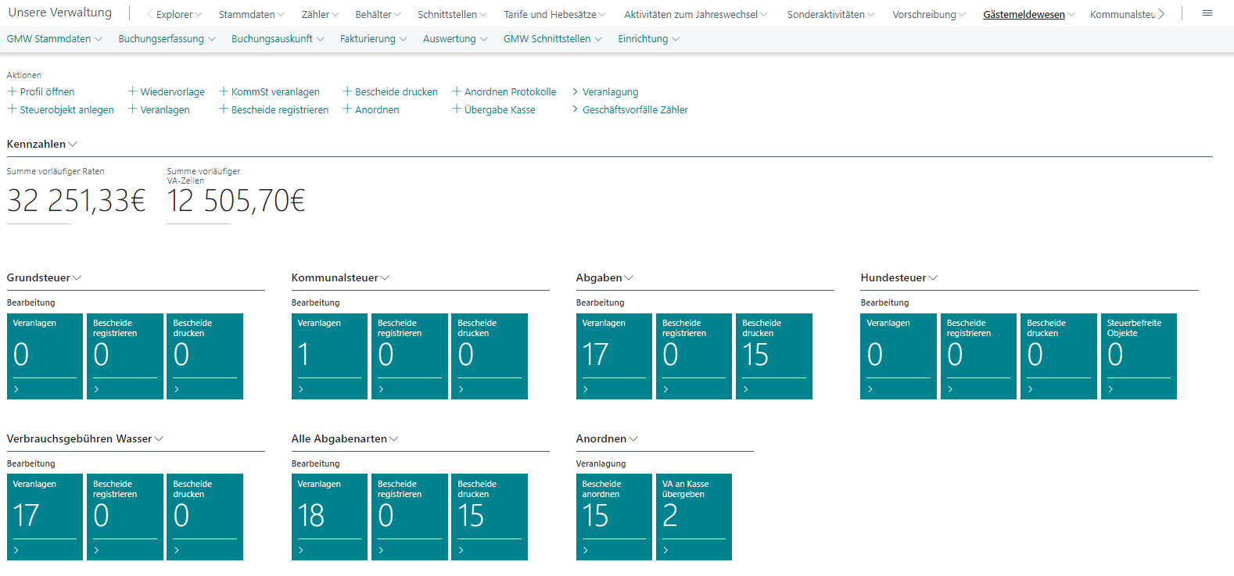Click plus icon beside Bescheide drucken action
Screen dimensions: 1234x576
tap(347, 91)
